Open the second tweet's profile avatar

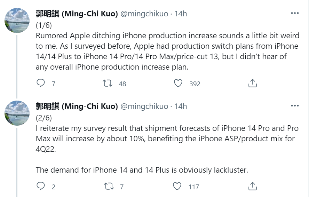(x=17, y=113)
